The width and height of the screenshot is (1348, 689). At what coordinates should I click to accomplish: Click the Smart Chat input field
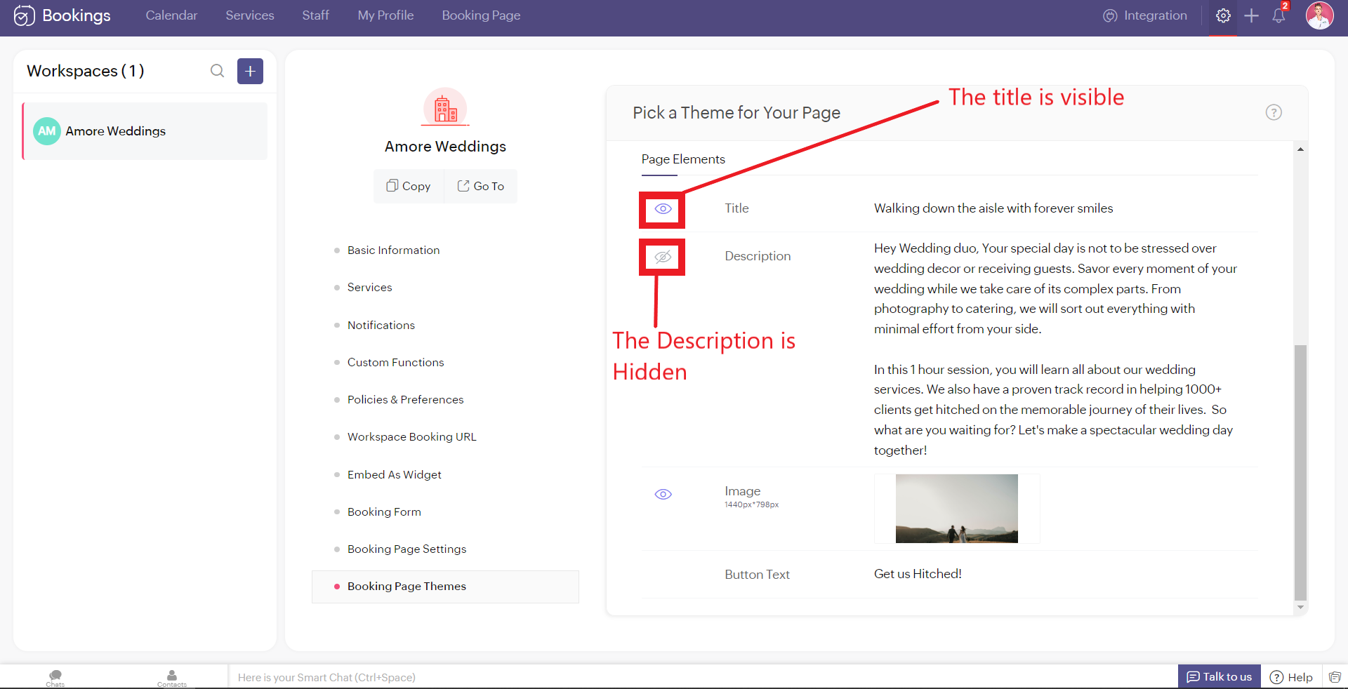click(703, 677)
